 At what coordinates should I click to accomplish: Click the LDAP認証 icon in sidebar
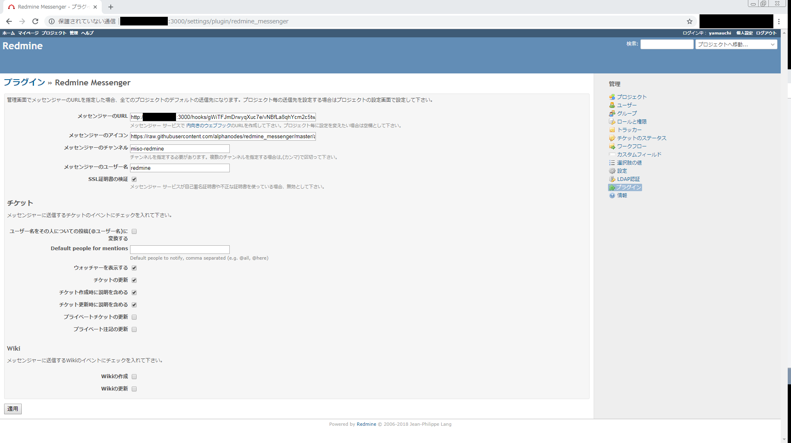(612, 179)
